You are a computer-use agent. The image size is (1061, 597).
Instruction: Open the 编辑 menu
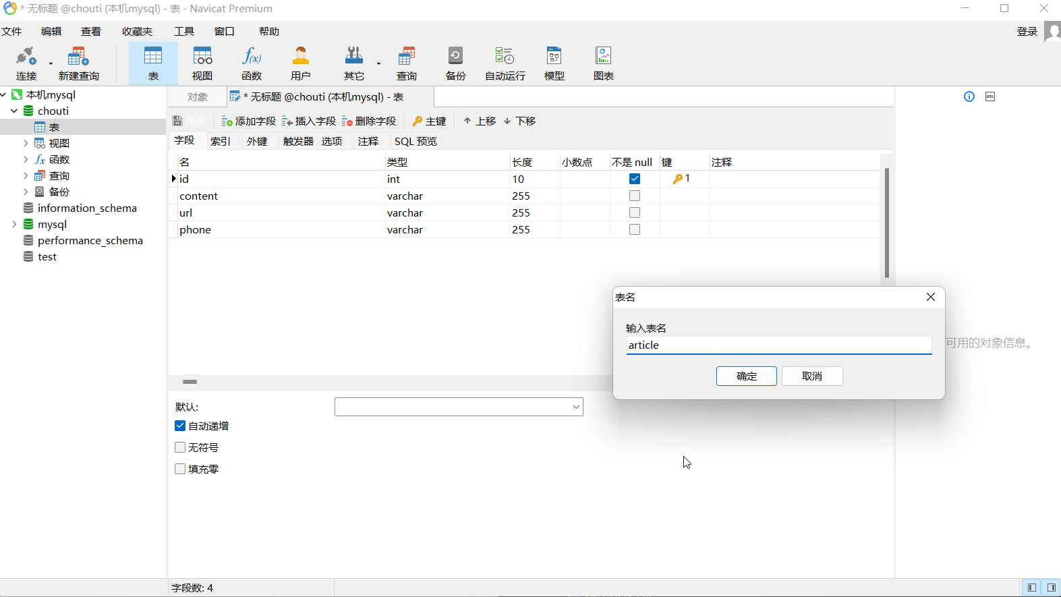[x=51, y=31]
